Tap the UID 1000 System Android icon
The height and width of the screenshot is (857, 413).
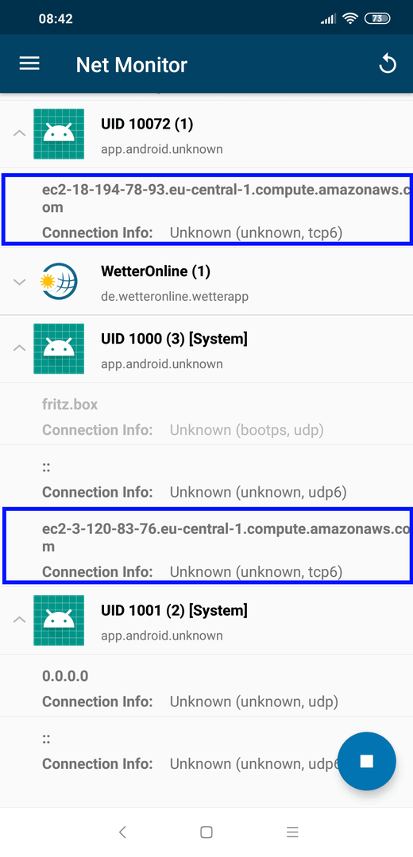tap(59, 348)
